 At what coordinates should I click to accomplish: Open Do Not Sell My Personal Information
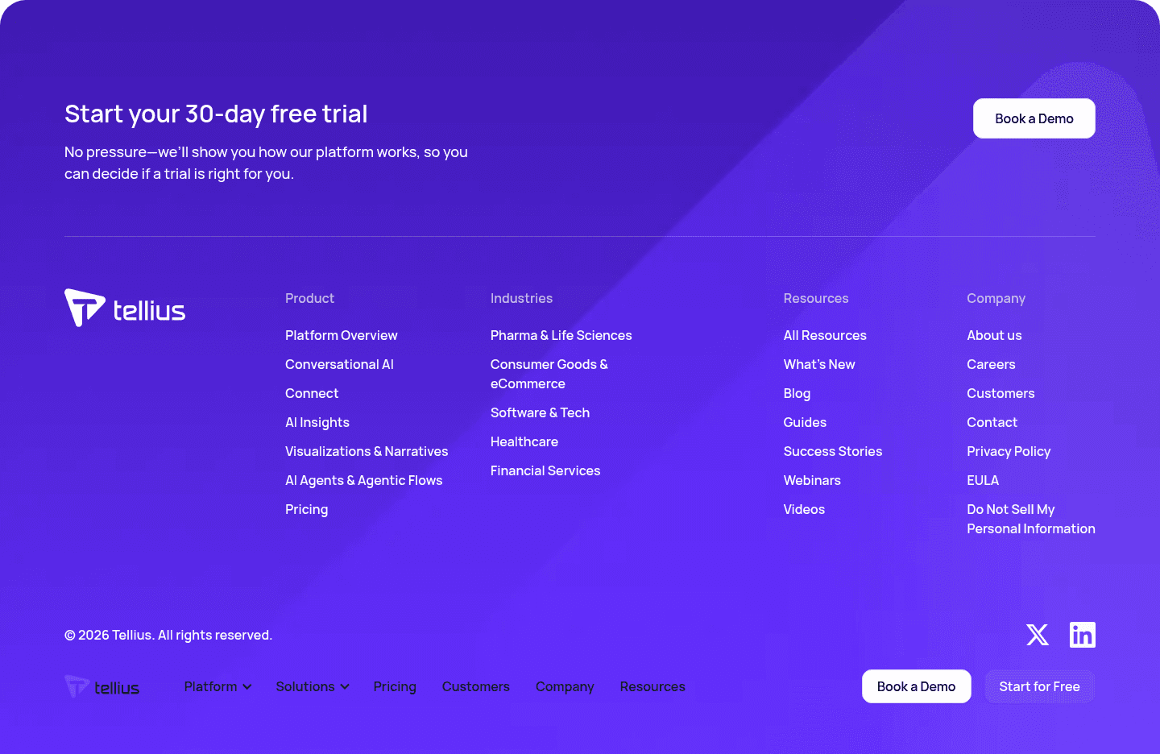click(1031, 519)
